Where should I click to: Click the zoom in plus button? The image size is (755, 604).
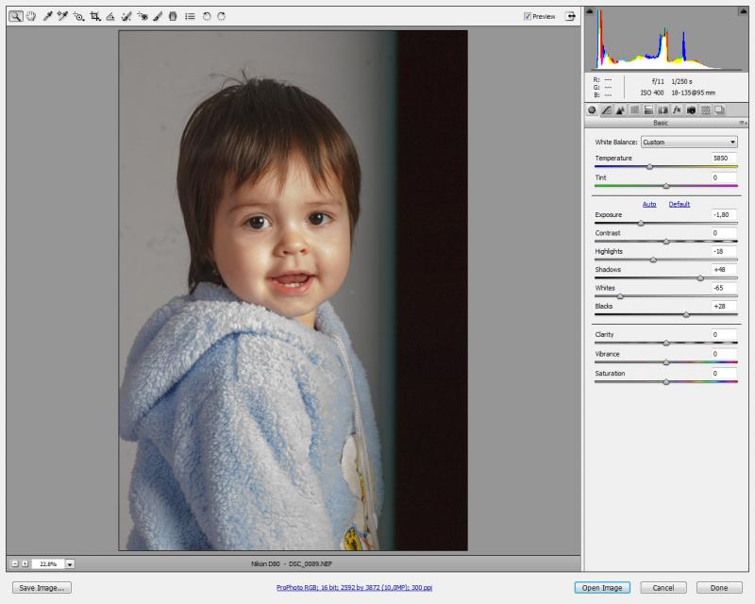(x=25, y=563)
